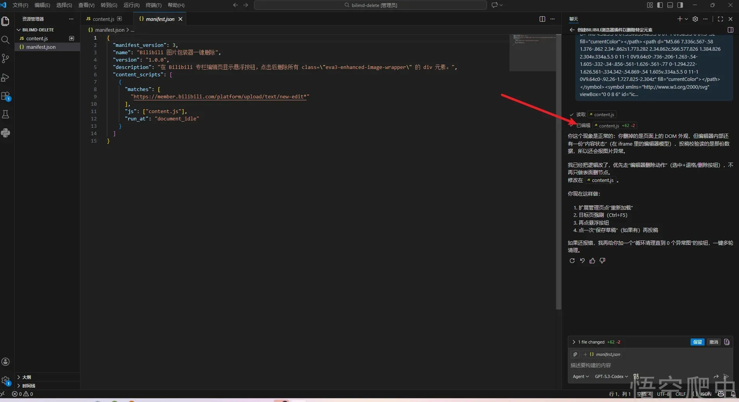Open Source Control view
This screenshot has width=739, height=402.
[x=5, y=58]
